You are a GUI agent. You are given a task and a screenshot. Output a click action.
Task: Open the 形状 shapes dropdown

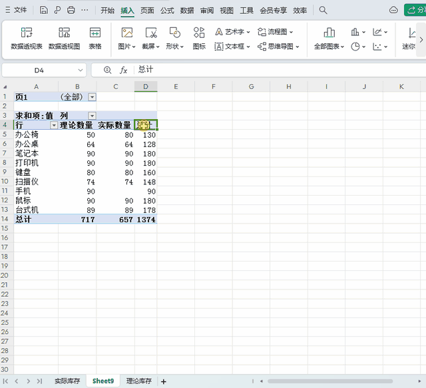pos(174,39)
